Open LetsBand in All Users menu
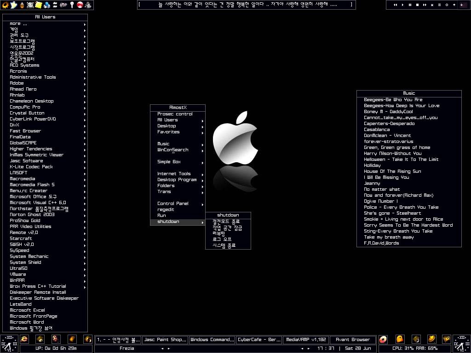471x353 pixels. pyautogui.click(x=45, y=304)
